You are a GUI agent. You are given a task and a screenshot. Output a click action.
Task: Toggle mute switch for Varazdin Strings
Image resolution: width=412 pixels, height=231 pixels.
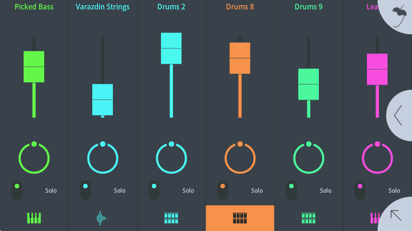(x=85, y=190)
